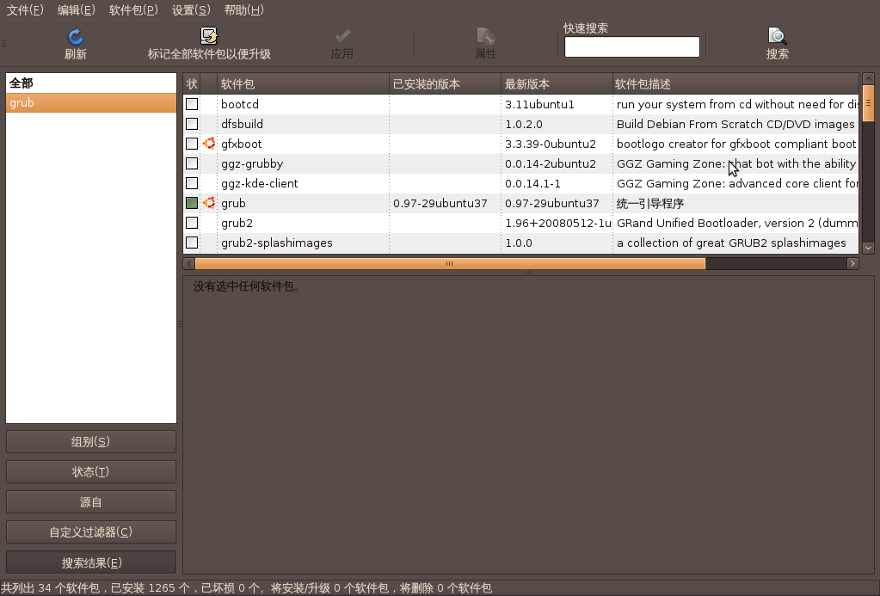Select the ggz-grubby package name
The width and height of the screenshot is (880, 596).
pos(252,164)
